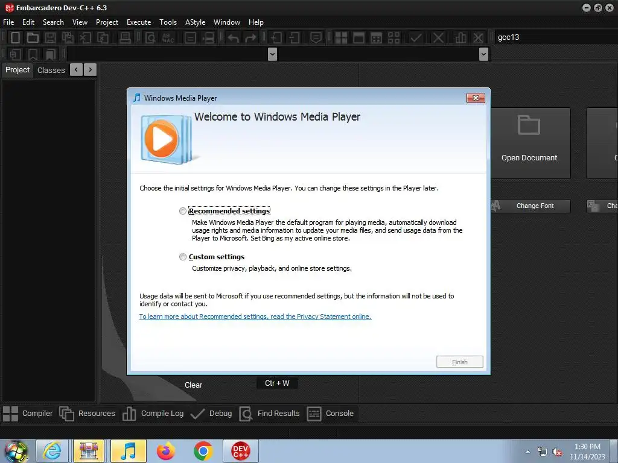This screenshot has height=463, width=618.
Task: Click the Redo arrow in toolbar
Action: (x=250, y=37)
